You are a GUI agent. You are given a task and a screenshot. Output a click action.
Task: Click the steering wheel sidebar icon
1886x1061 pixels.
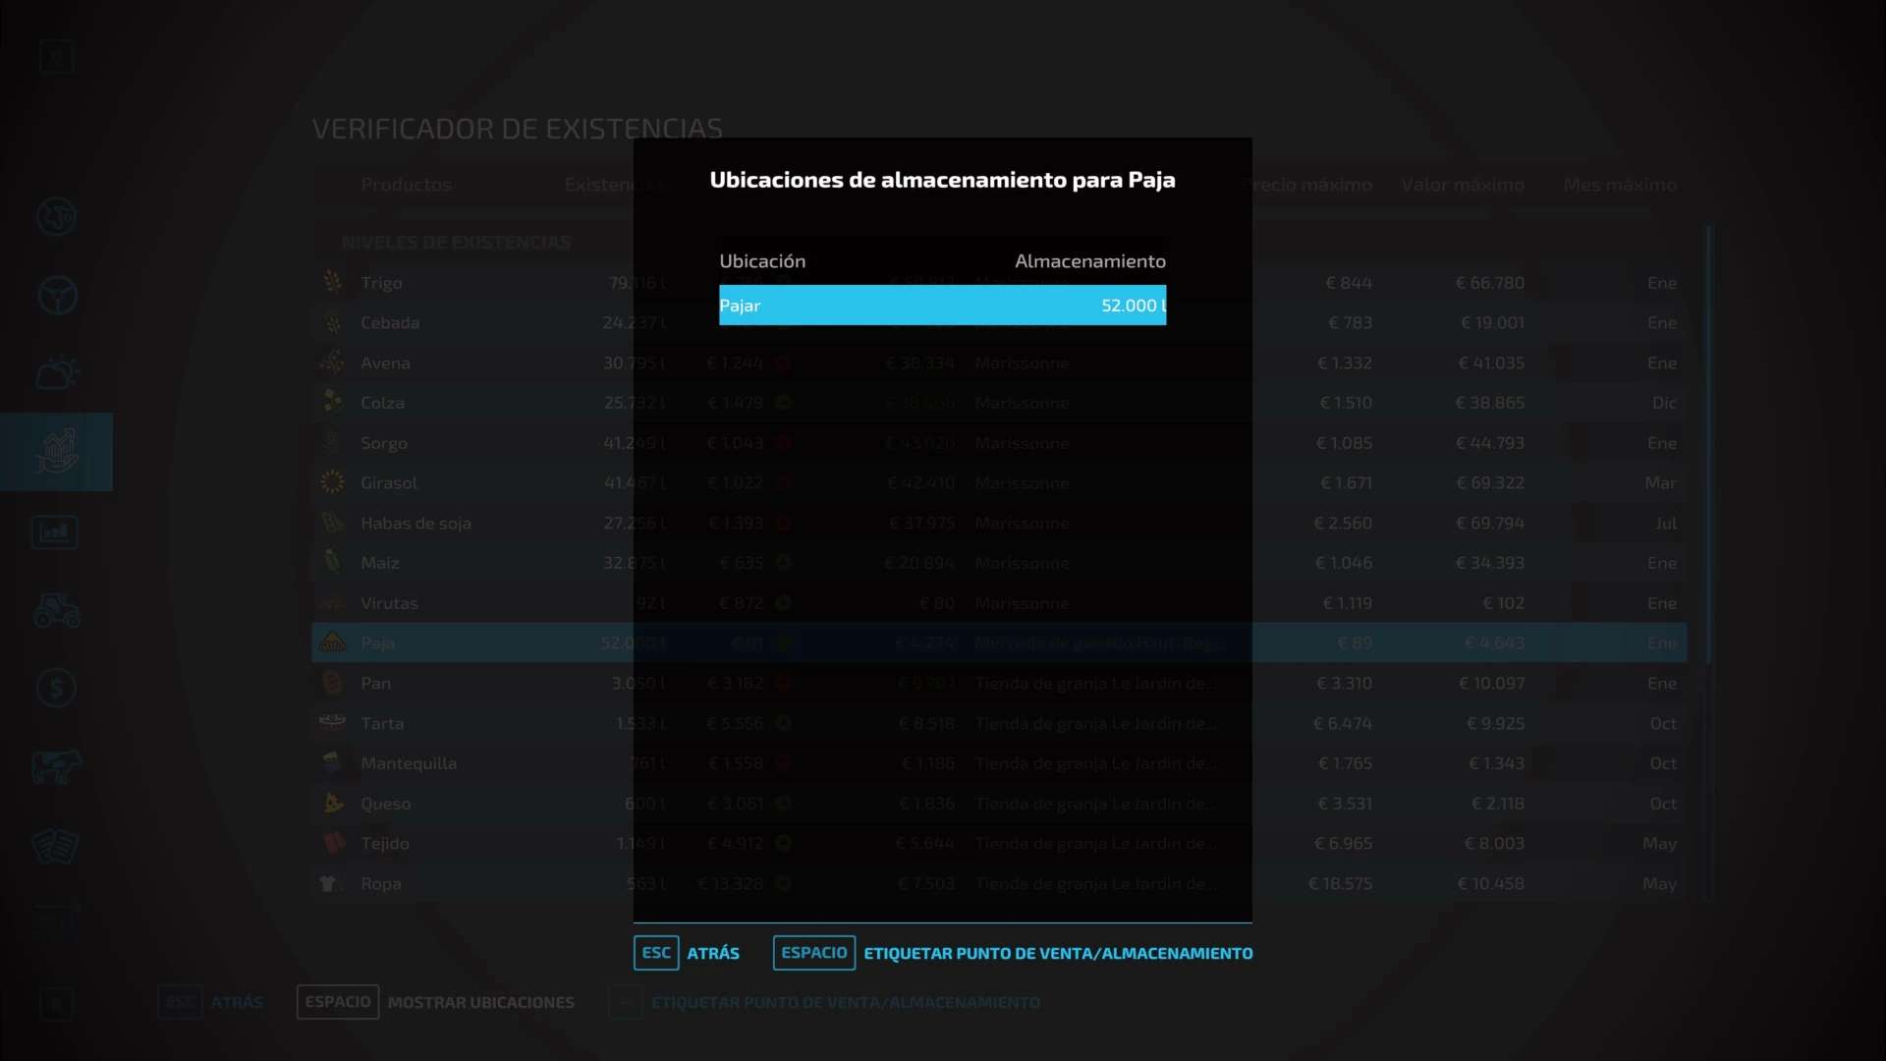point(56,295)
